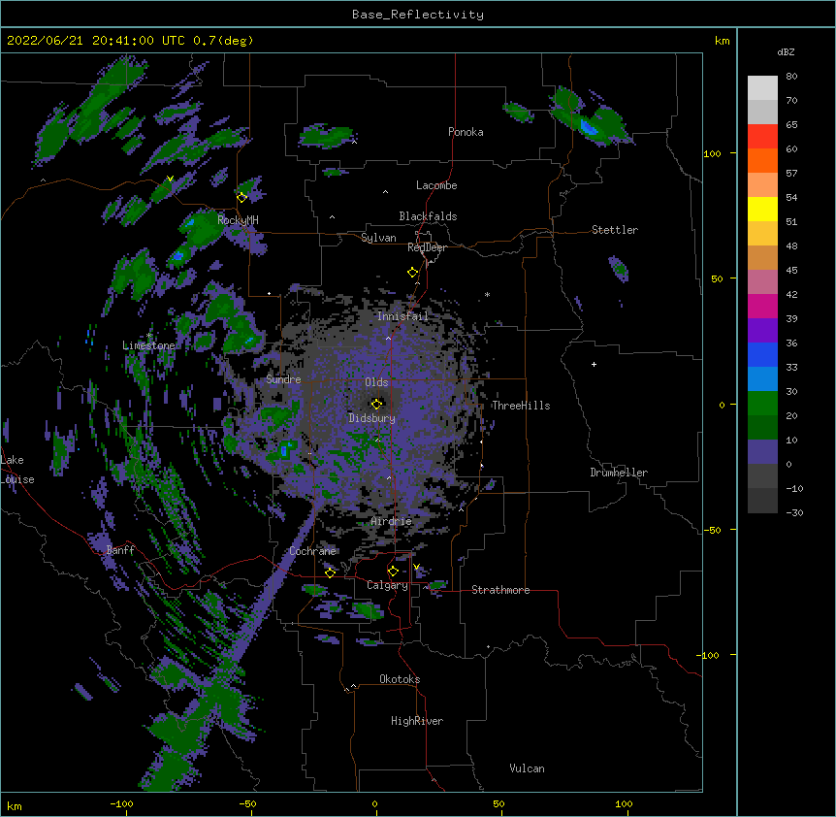Click the Sundre town label

pyautogui.click(x=283, y=379)
